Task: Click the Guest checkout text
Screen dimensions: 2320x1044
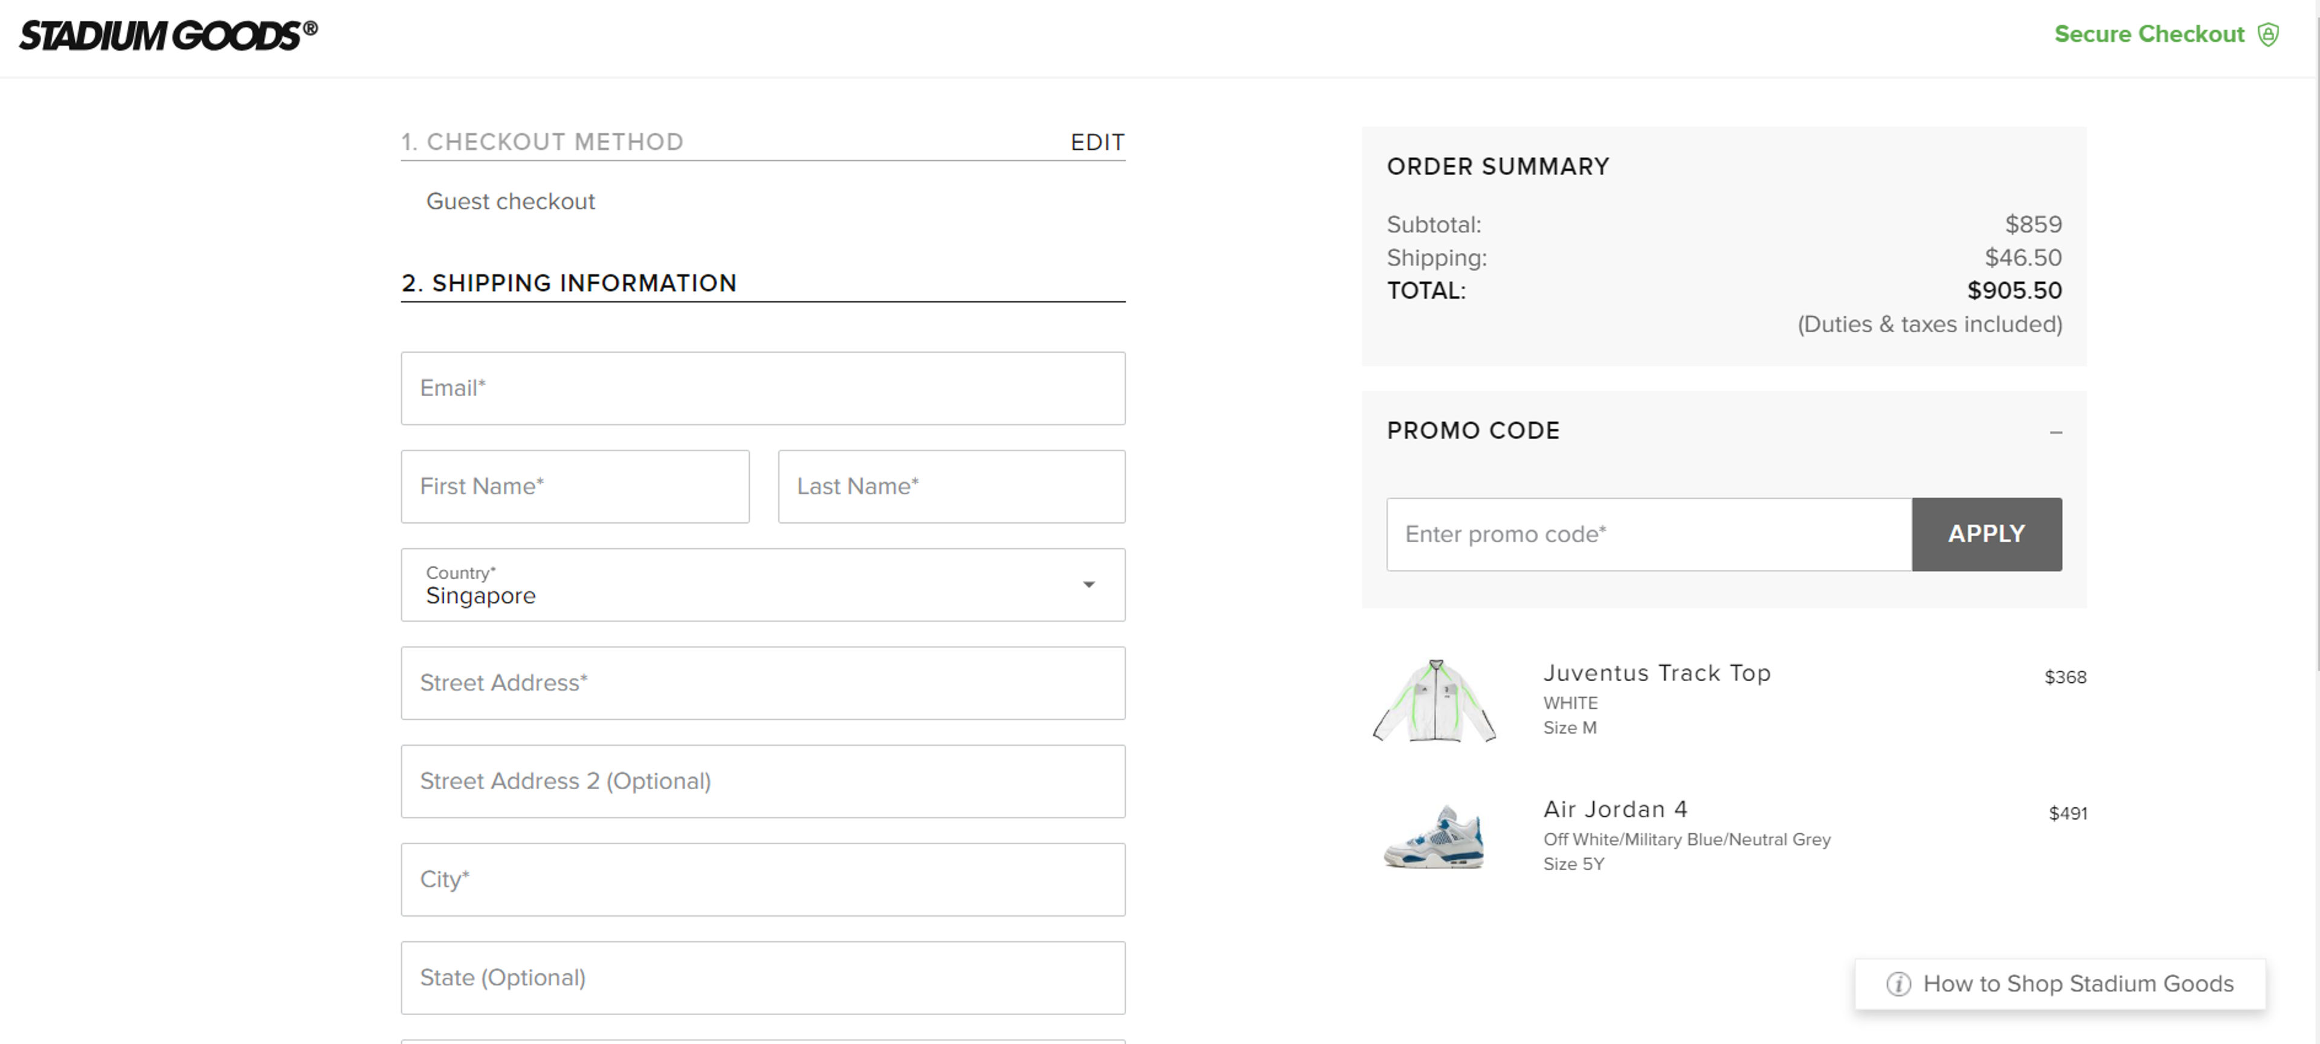Action: [511, 202]
